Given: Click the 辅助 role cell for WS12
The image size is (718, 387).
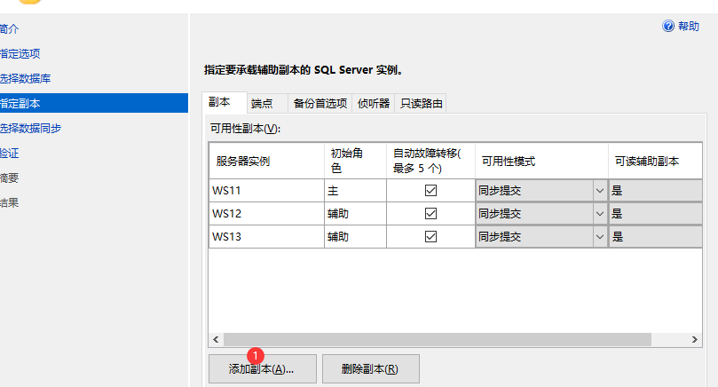Looking at the screenshot, I should coord(355,213).
